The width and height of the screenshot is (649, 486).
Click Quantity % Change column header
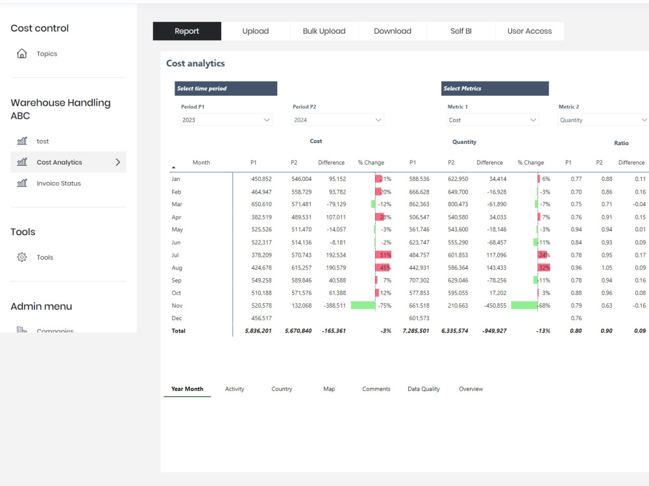531,163
